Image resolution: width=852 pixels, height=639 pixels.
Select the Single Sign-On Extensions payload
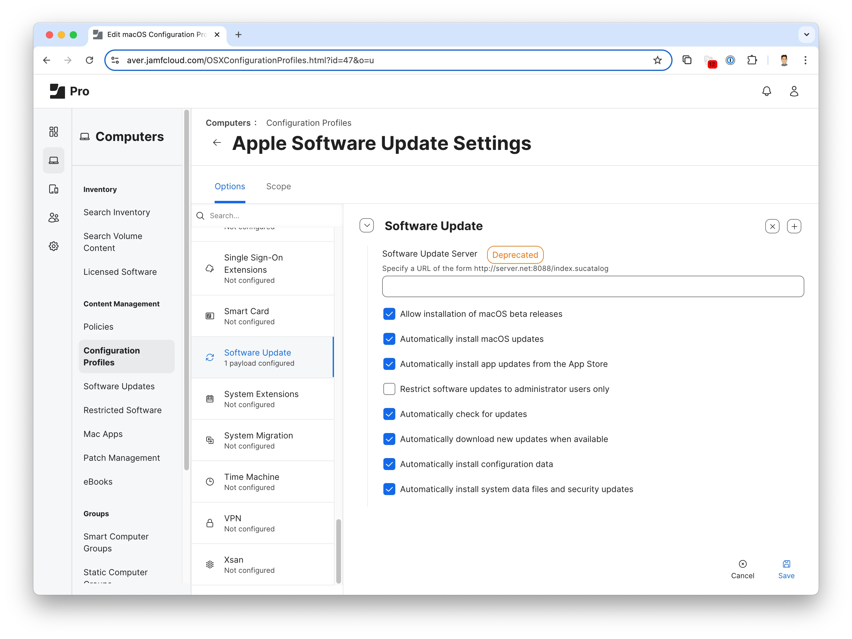click(x=263, y=269)
